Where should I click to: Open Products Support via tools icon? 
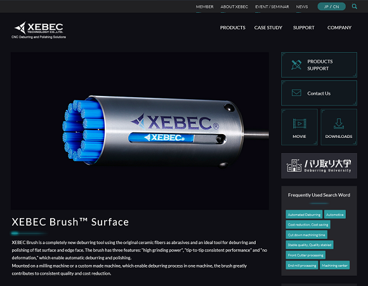[x=296, y=65]
